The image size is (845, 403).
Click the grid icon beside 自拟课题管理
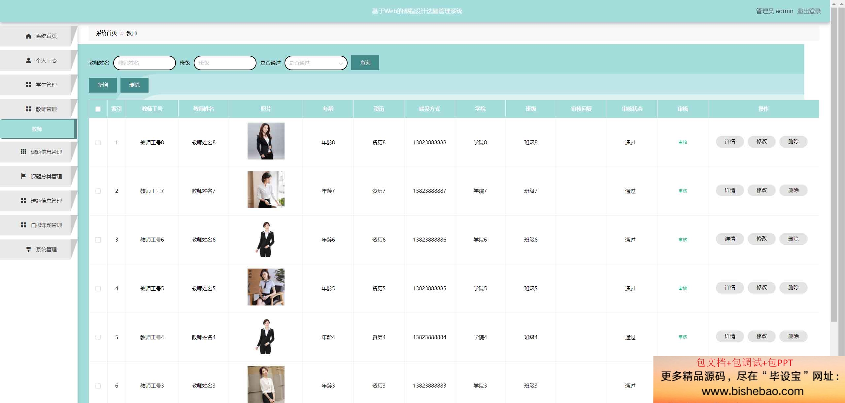(23, 225)
